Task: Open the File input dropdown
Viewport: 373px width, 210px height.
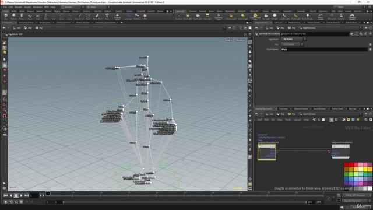Action: (293, 44)
